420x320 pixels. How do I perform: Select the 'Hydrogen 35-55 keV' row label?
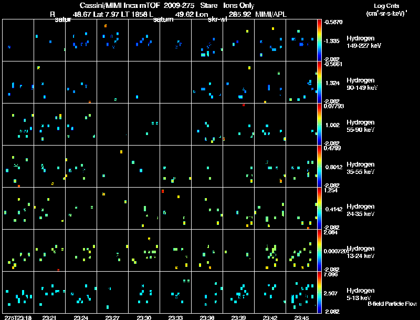(361, 168)
